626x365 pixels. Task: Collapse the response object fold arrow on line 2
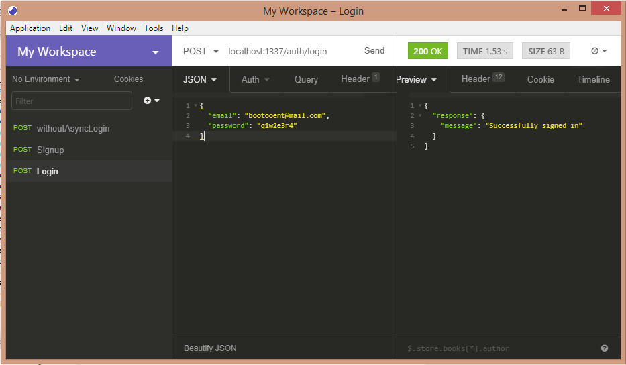click(420, 116)
